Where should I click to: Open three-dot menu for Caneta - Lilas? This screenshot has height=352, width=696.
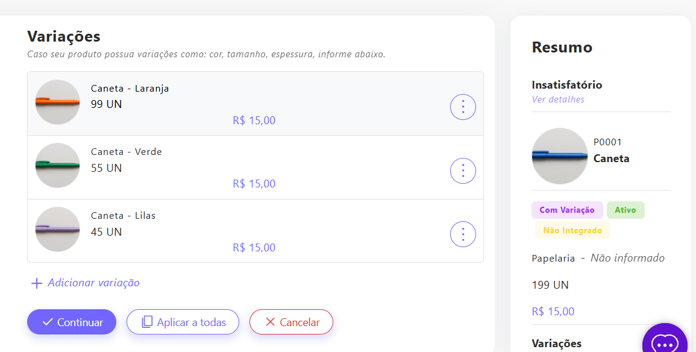[463, 234]
